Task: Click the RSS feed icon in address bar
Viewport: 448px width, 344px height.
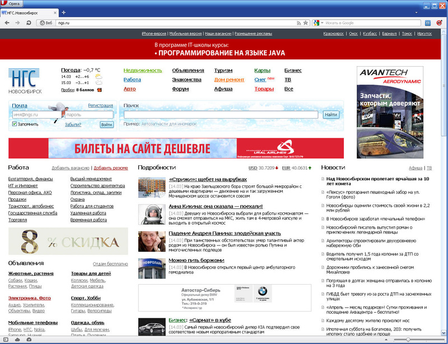Action: 298,22
